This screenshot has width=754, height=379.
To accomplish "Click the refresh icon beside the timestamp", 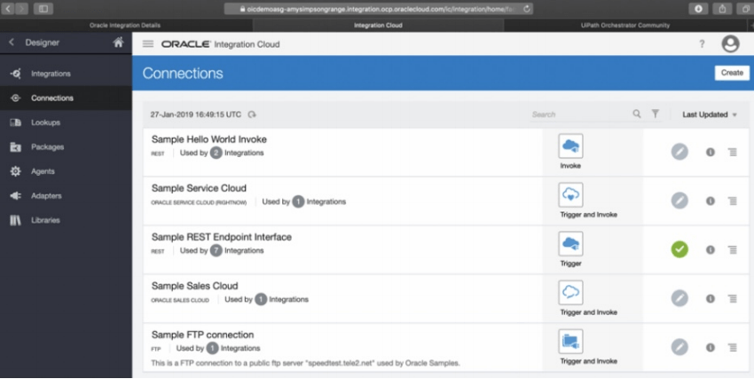I will click(x=252, y=114).
